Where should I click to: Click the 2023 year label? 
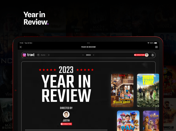coord(88,55)
